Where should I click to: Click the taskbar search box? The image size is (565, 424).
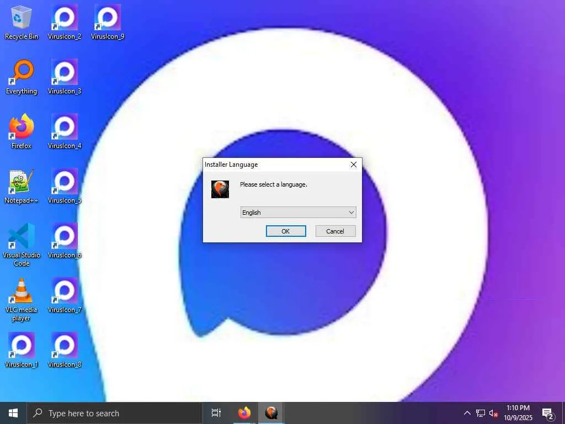[x=115, y=413]
